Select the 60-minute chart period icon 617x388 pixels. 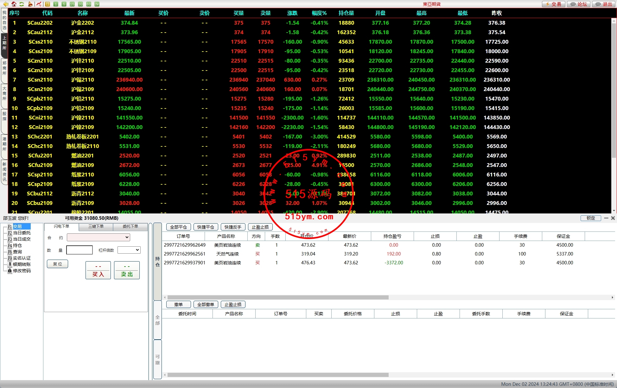click(89, 4)
